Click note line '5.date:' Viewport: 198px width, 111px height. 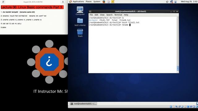pos(3,27)
